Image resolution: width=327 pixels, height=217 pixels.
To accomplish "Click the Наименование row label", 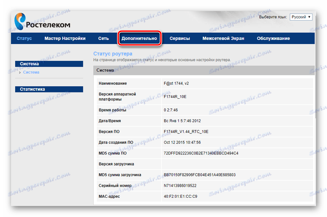I will click(x=113, y=83).
